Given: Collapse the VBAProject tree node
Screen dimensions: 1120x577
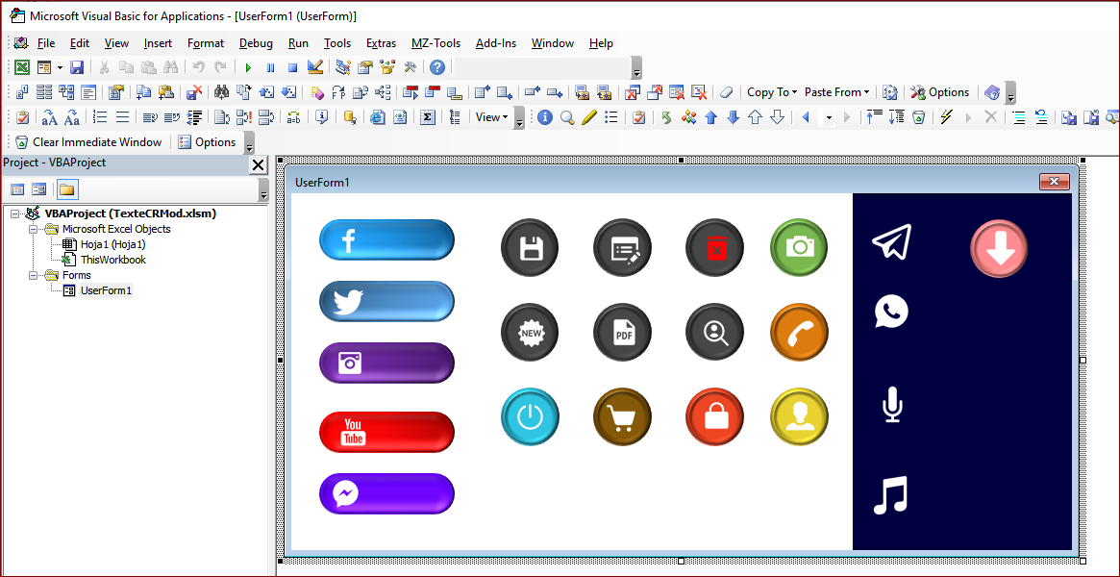Looking at the screenshot, I should 15,213.
